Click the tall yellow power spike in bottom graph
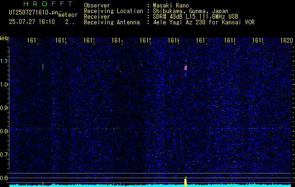Viewport: 295px width, 187px height. pyautogui.click(x=186, y=181)
